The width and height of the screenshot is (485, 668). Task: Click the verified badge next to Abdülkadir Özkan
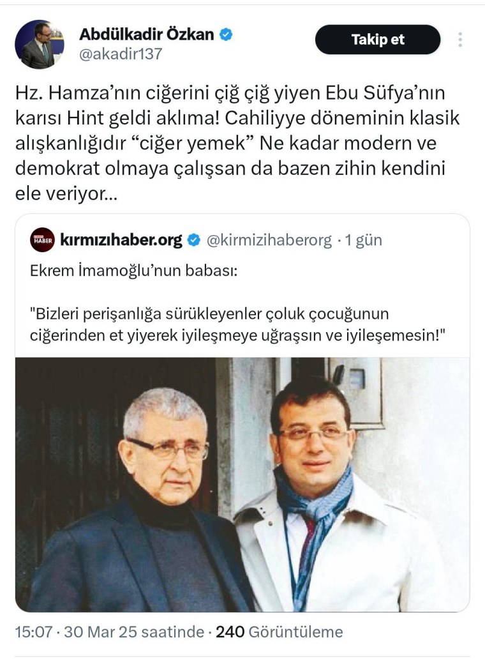(226, 34)
